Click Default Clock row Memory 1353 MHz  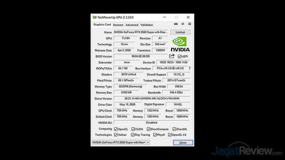[x=153, y=117]
